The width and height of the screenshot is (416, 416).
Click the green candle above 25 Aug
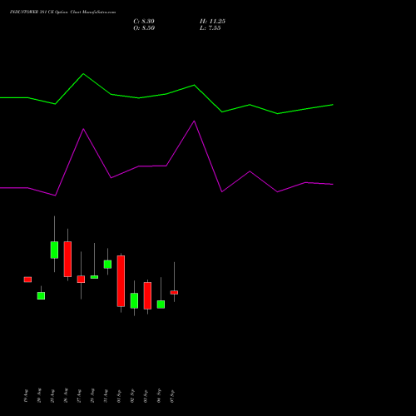coord(54,250)
